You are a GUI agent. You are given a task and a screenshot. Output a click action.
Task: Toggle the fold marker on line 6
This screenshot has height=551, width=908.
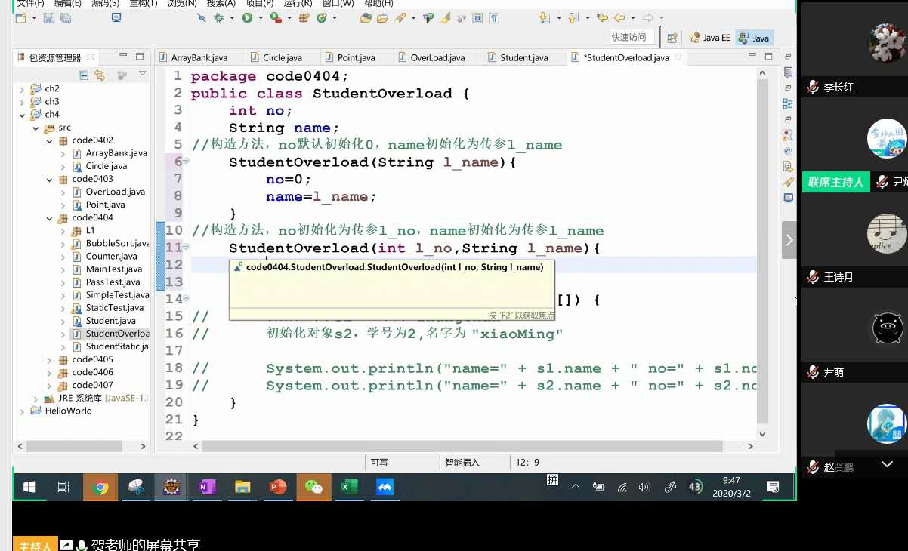click(x=186, y=162)
